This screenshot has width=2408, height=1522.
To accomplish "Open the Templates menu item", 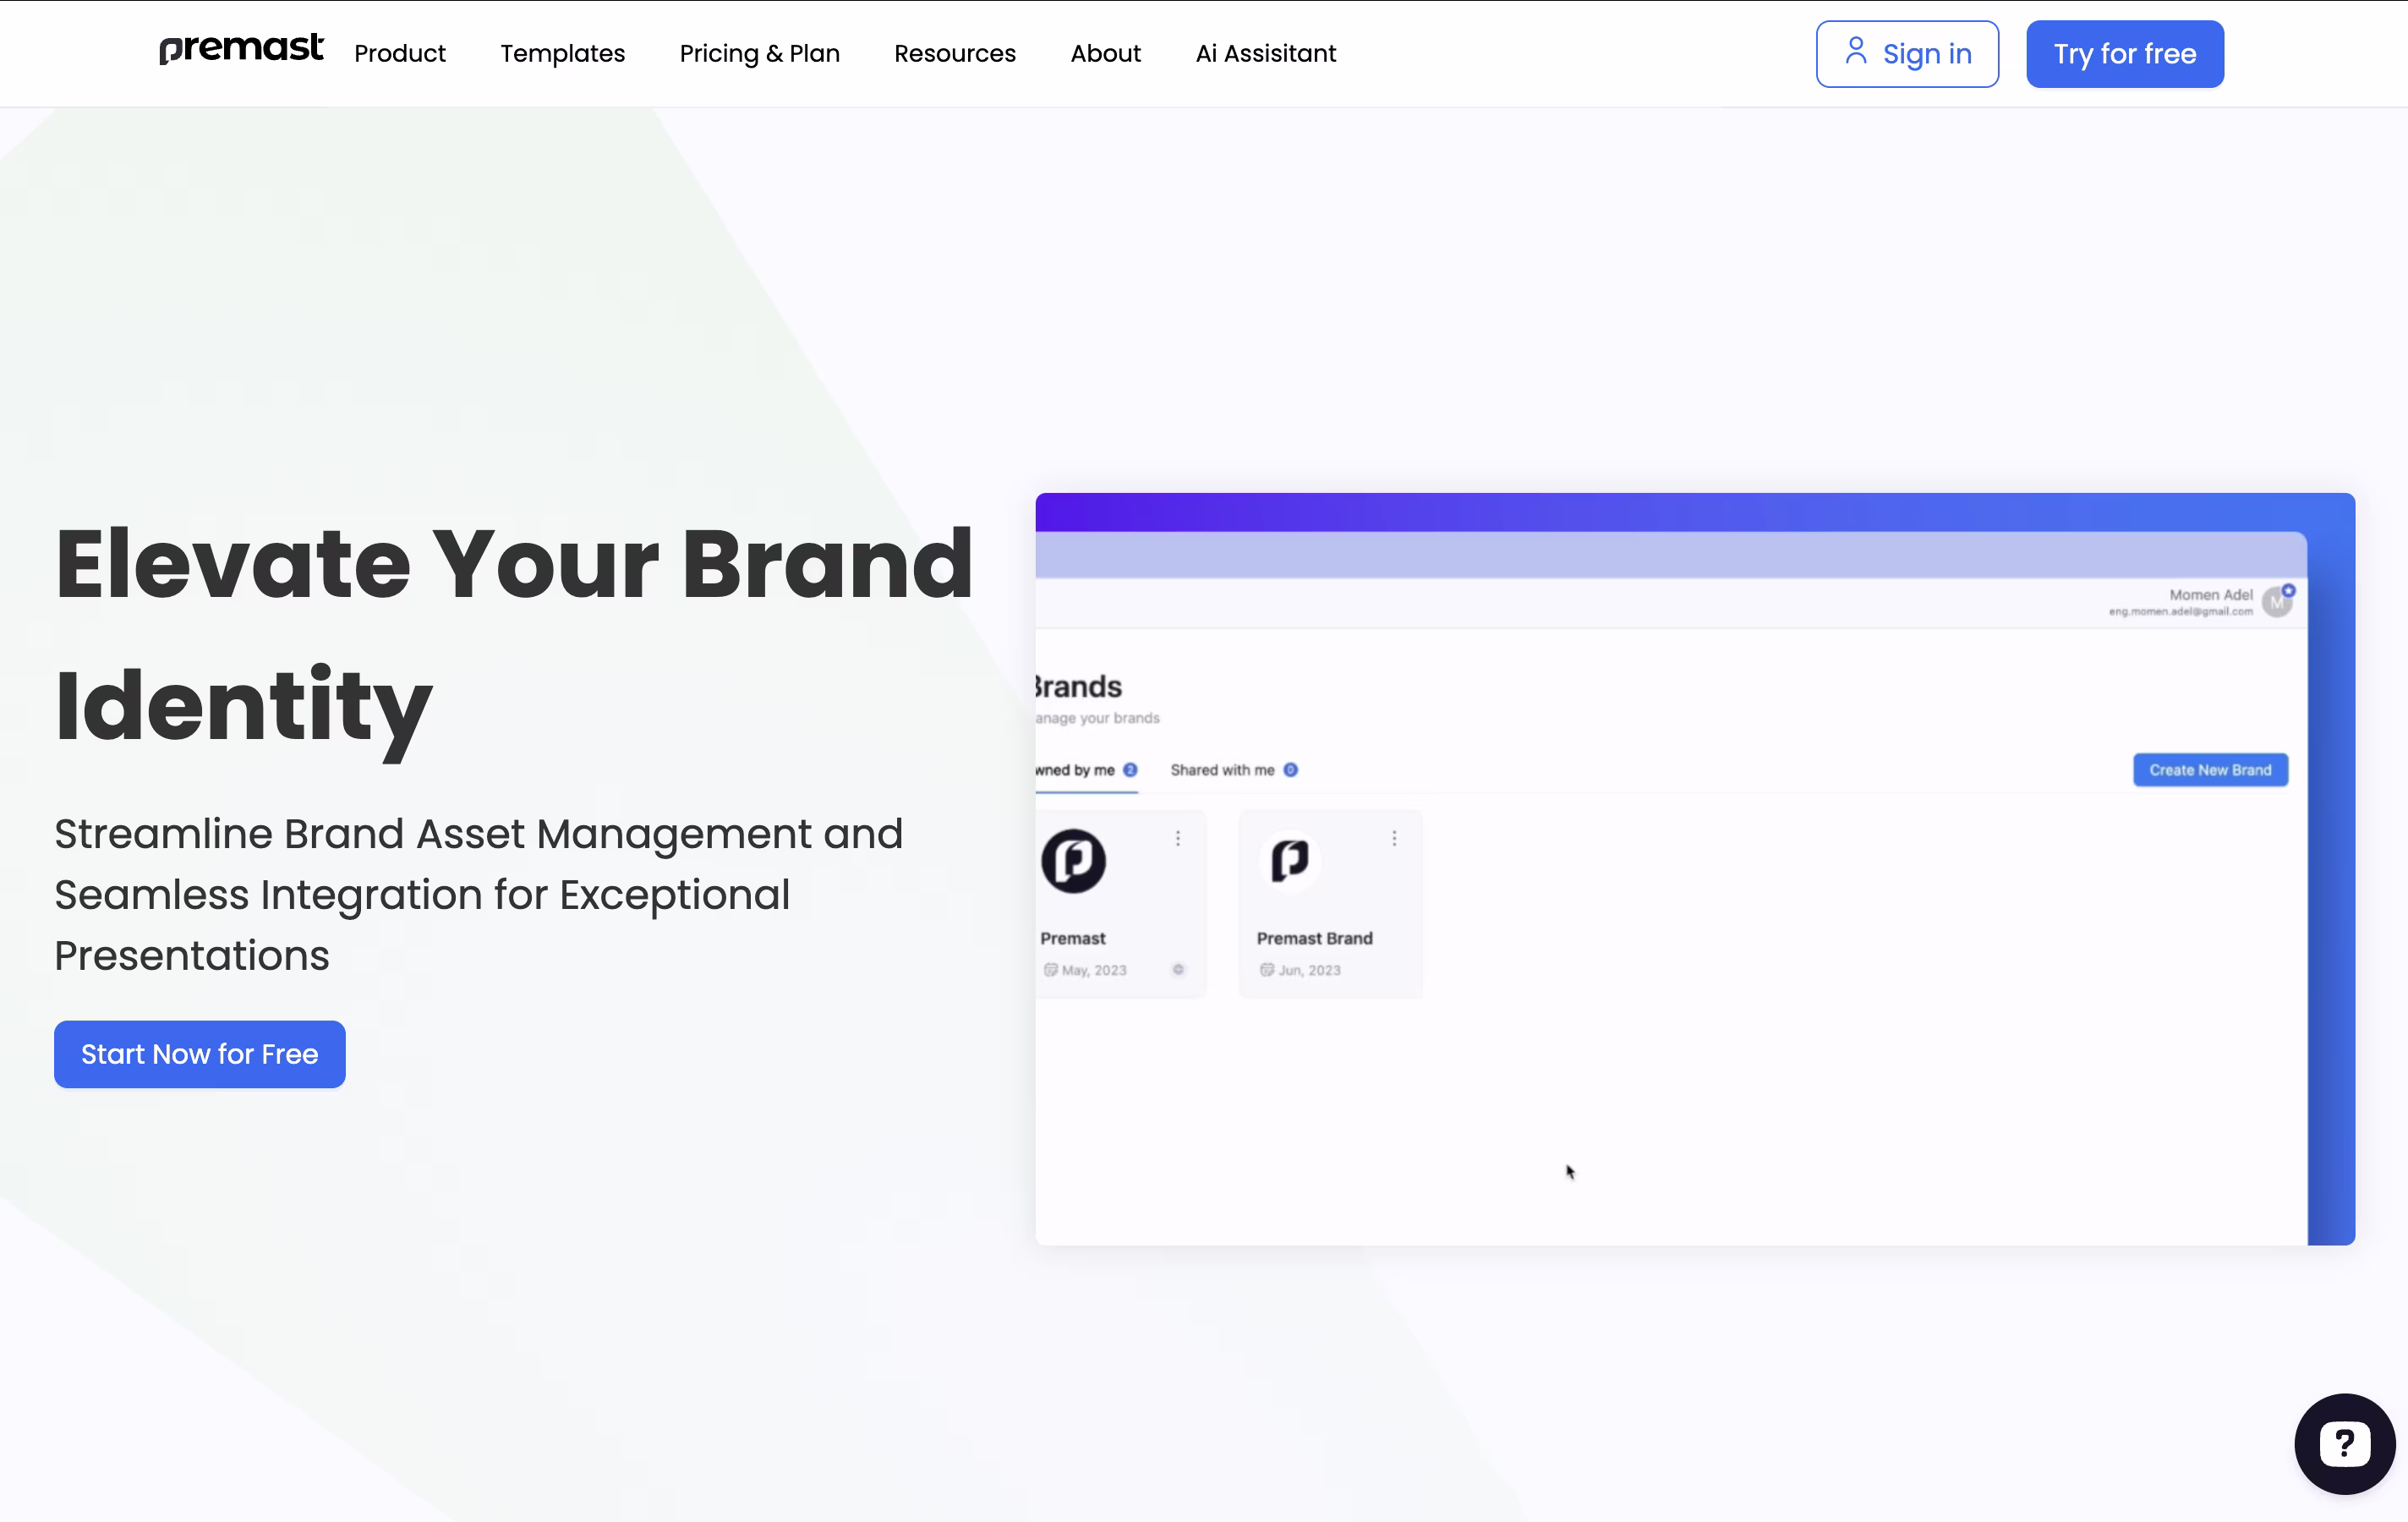I will tap(563, 53).
